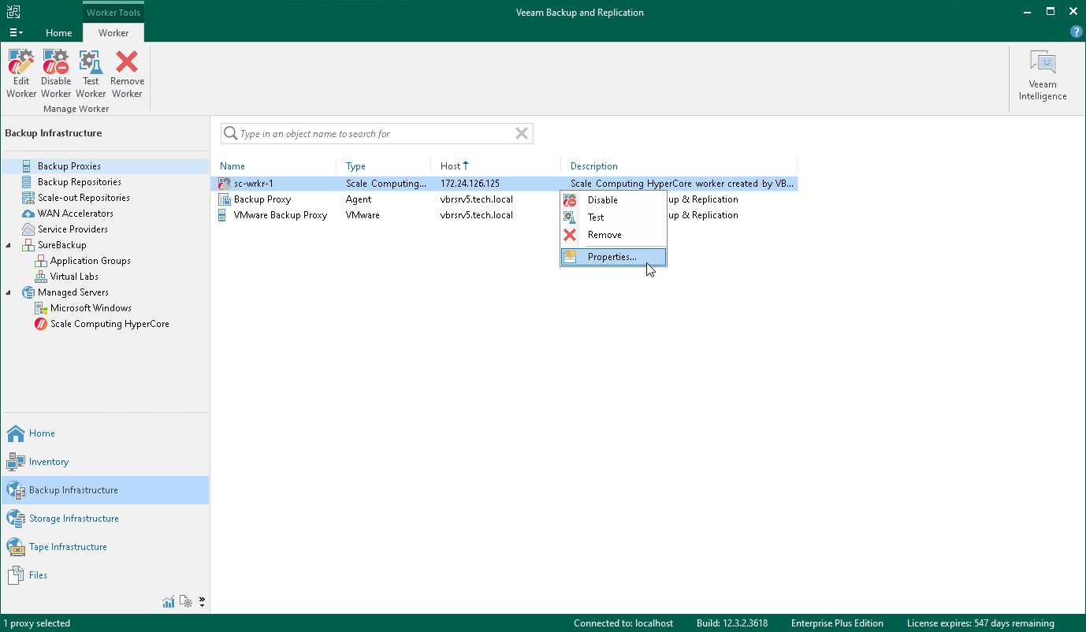Click the Home navigation icon
This screenshot has width=1086, height=632.
(x=16, y=433)
